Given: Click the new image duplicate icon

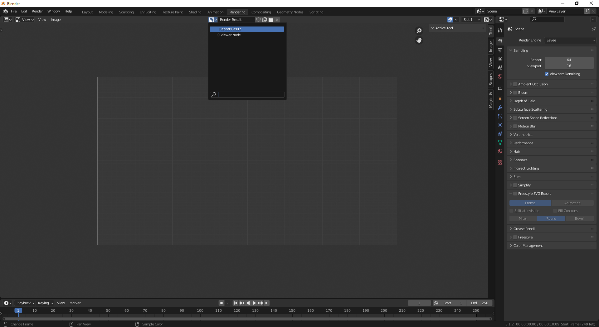Looking at the screenshot, I should pos(265,20).
